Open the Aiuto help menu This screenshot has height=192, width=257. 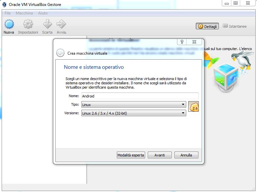tap(43, 13)
